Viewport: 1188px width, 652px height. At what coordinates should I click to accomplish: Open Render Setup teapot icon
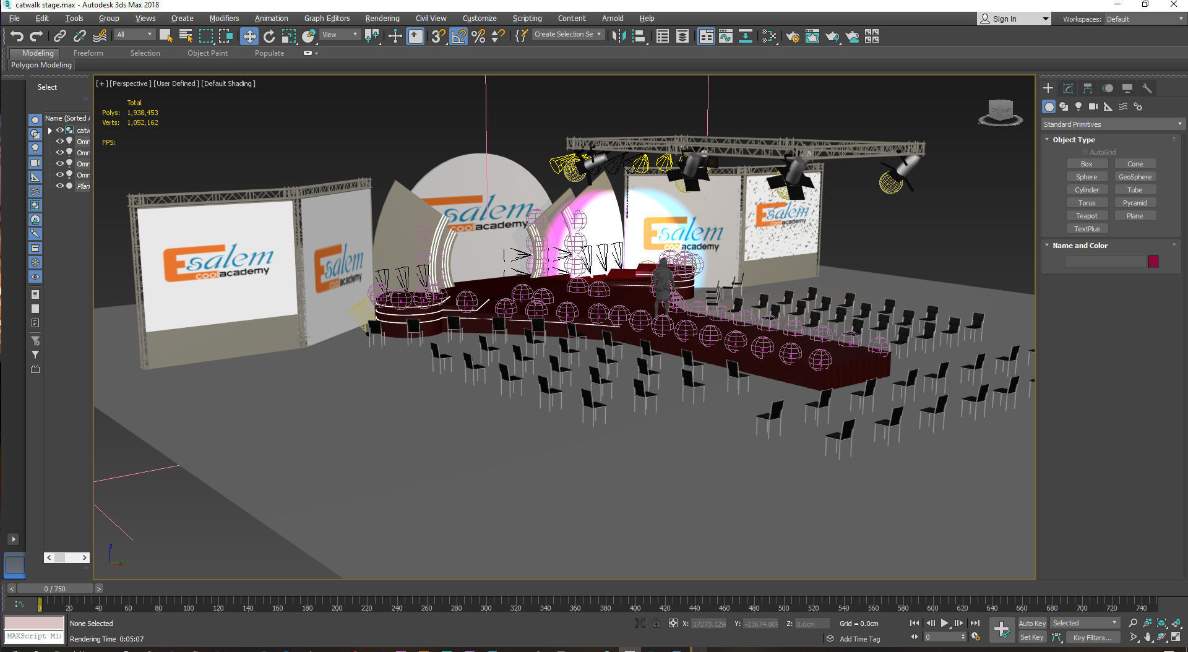793,36
